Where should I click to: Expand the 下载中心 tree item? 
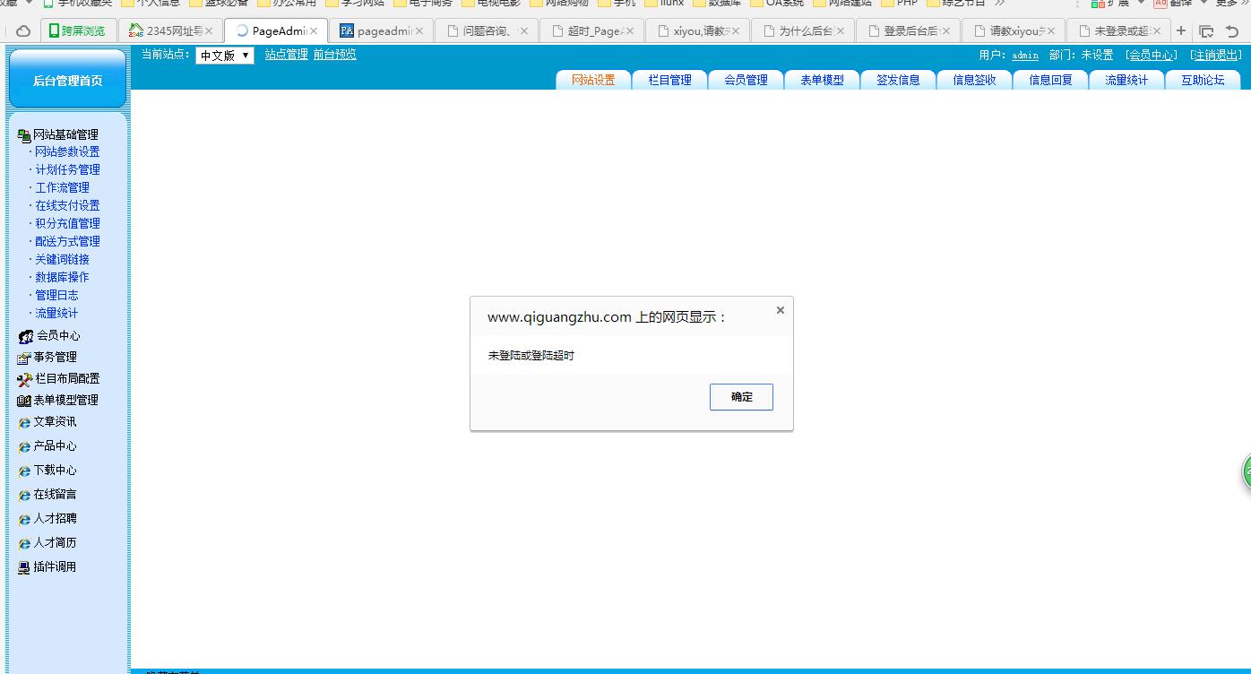[55, 471]
